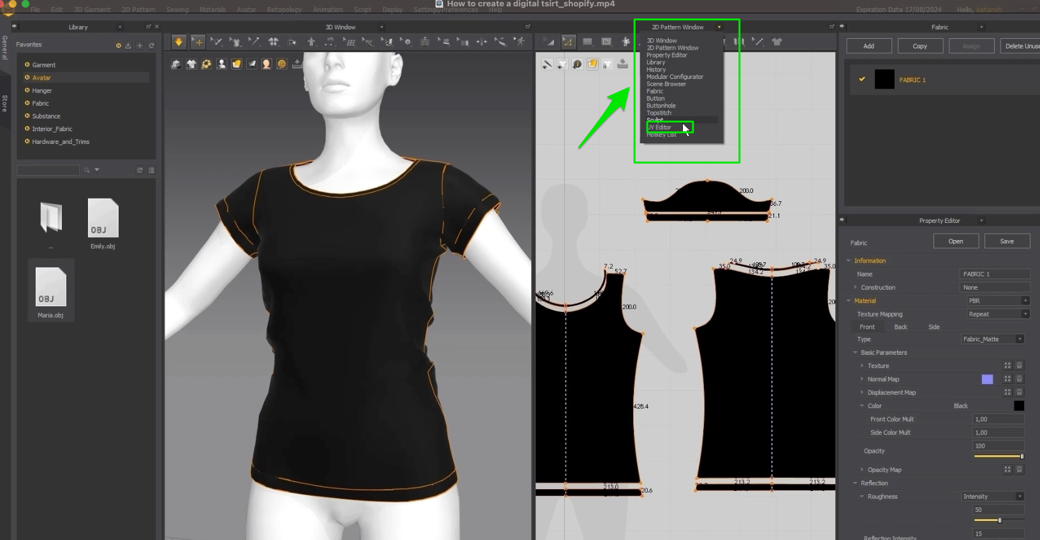Open the Library panel title dropdown
The height and width of the screenshot is (540, 1040).
120,27
